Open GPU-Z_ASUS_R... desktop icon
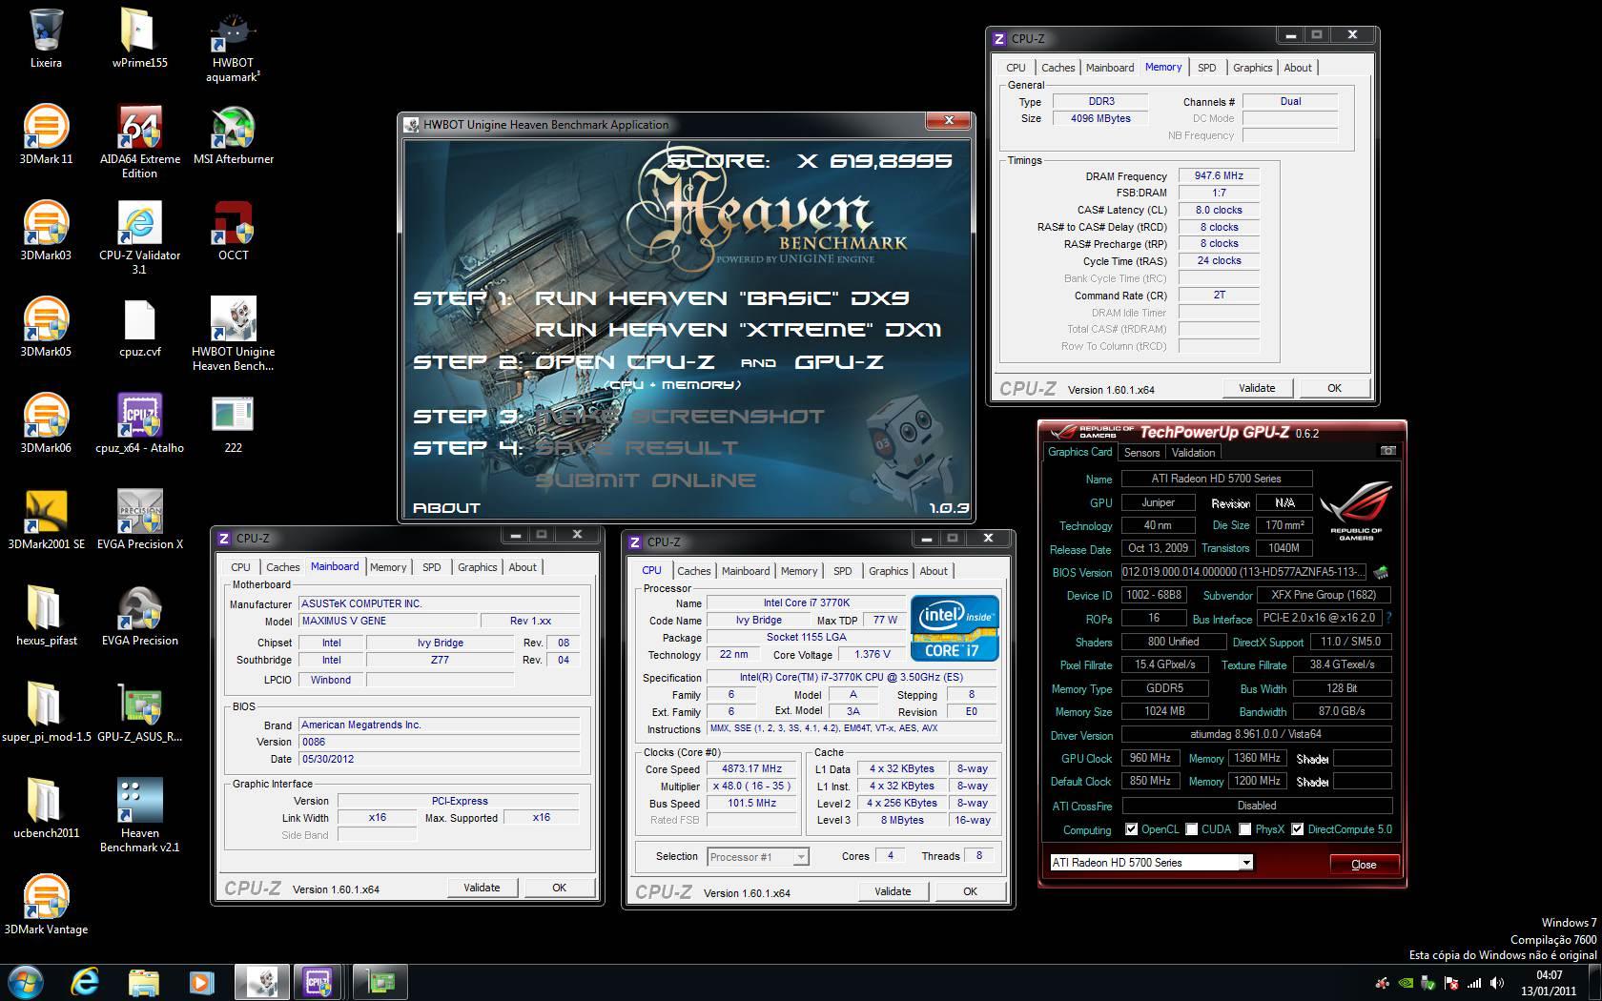The width and height of the screenshot is (1602, 1001). pos(139,712)
